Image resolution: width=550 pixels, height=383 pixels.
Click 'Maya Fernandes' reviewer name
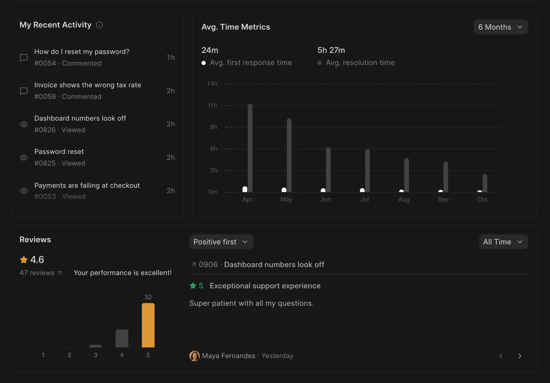tap(229, 356)
